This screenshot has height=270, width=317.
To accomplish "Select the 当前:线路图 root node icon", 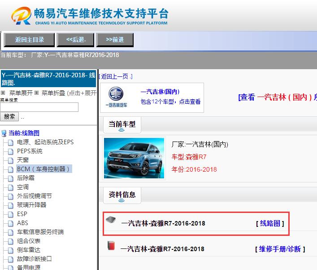I will click(4, 133).
